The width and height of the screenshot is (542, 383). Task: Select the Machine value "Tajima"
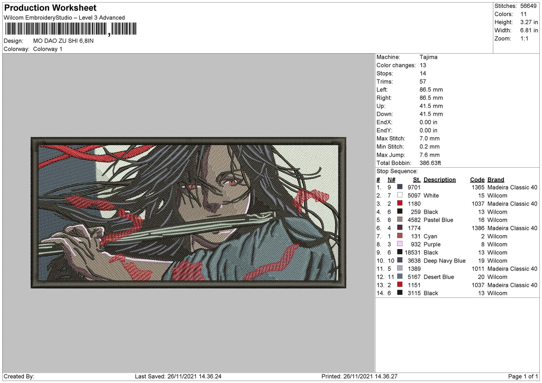coord(428,57)
